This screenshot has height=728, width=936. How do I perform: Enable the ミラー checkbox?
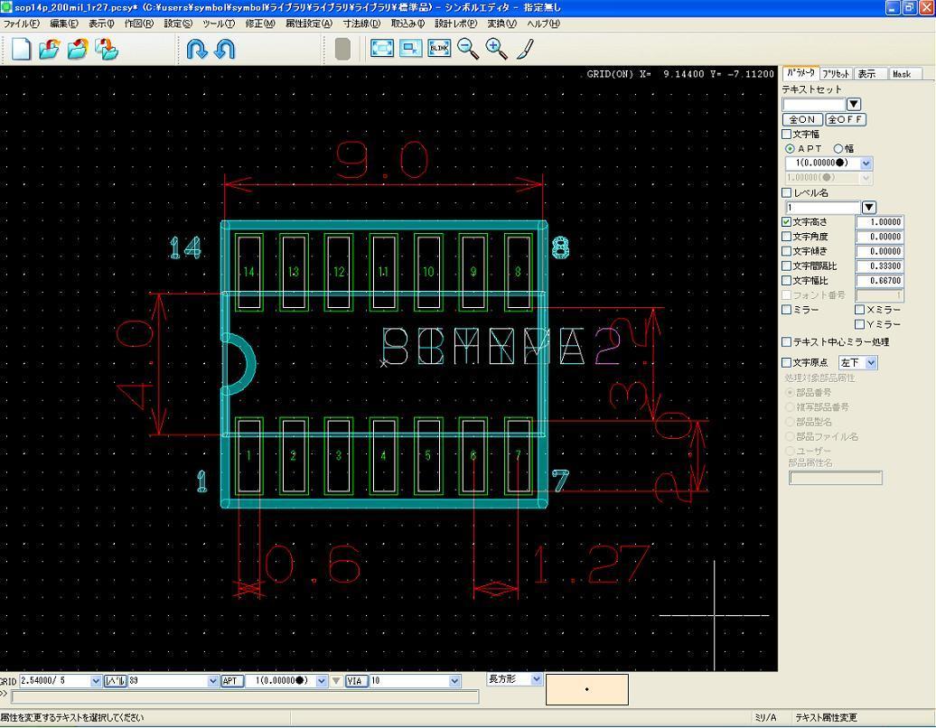787,310
